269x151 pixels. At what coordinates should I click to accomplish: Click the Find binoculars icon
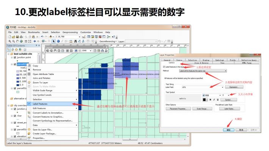pos(75,41)
